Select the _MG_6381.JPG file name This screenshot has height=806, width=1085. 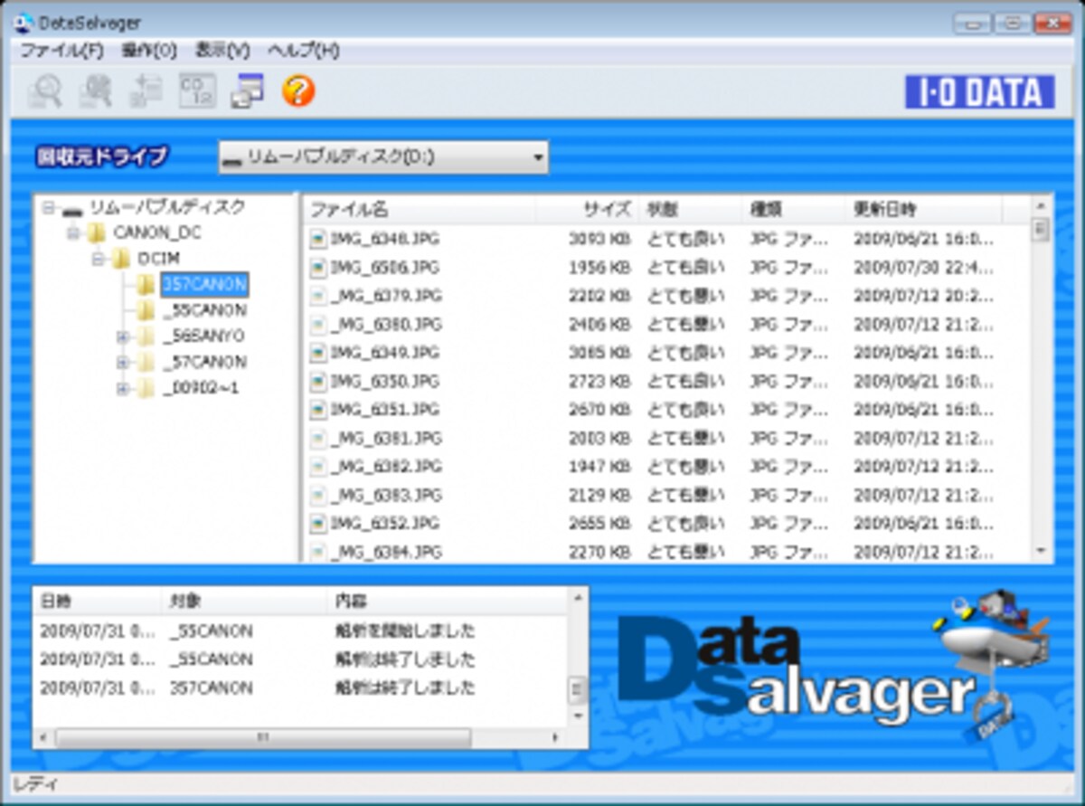[386, 439]
